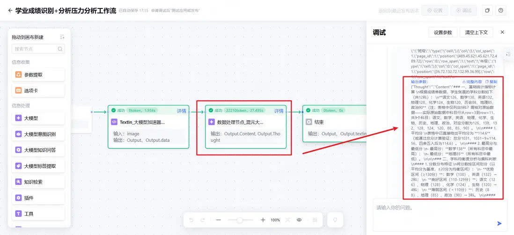Select the 大模型意图识别 node icon
This screenshot has height=235, width=514.
click(x=18, y=134)
